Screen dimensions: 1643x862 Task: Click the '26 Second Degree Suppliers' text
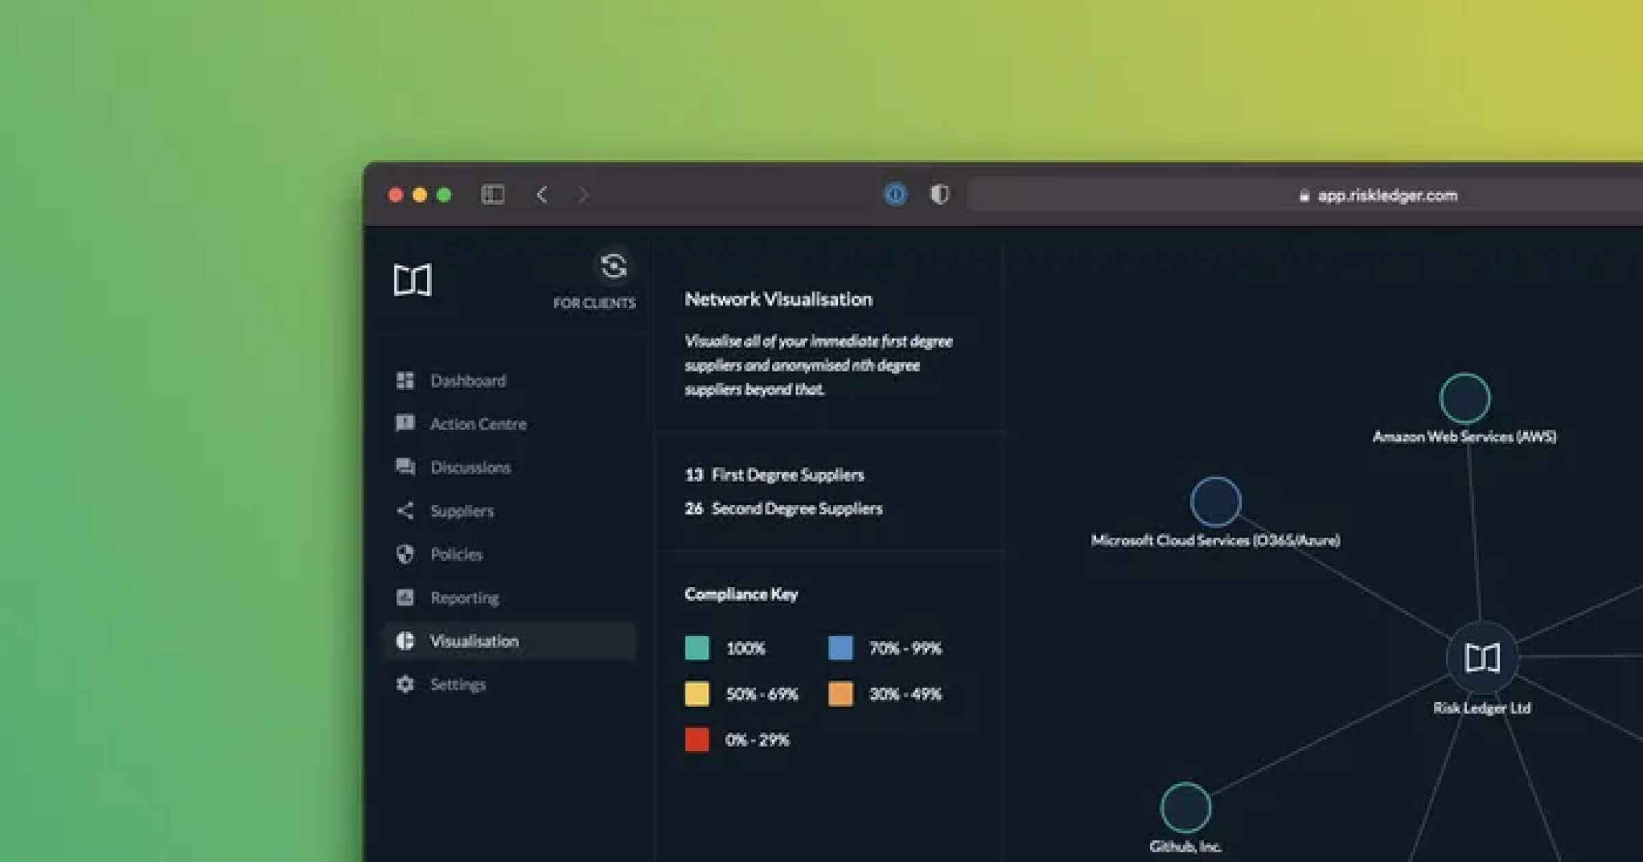784,508
